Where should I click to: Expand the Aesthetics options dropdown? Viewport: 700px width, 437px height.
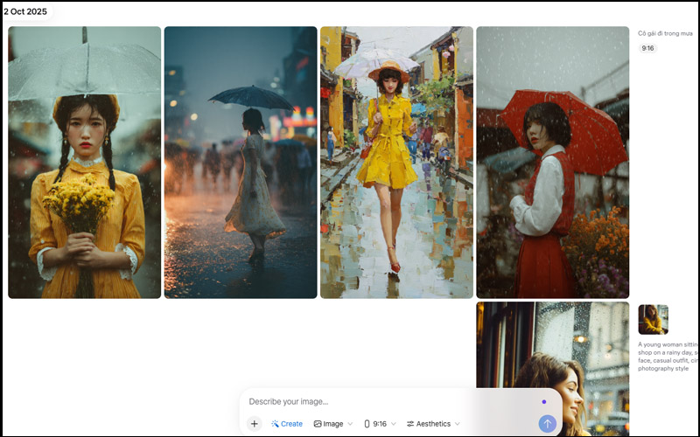click(433, 424)
